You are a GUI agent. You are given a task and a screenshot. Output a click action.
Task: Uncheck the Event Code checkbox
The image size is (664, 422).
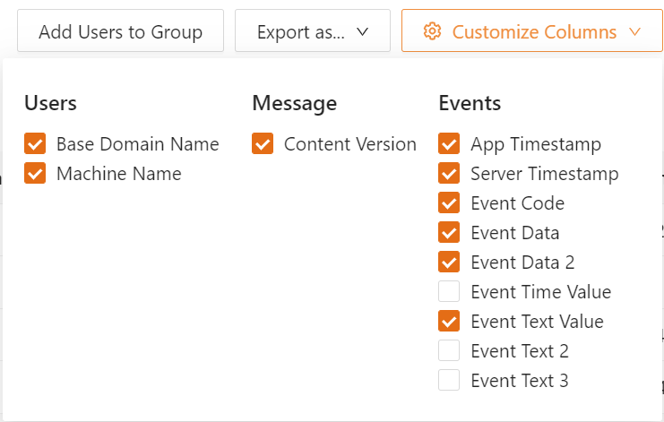coord(449,202)
